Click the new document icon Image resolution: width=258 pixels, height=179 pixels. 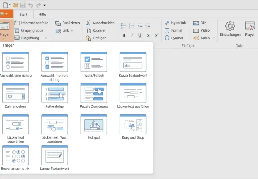(x=5, y=5)
